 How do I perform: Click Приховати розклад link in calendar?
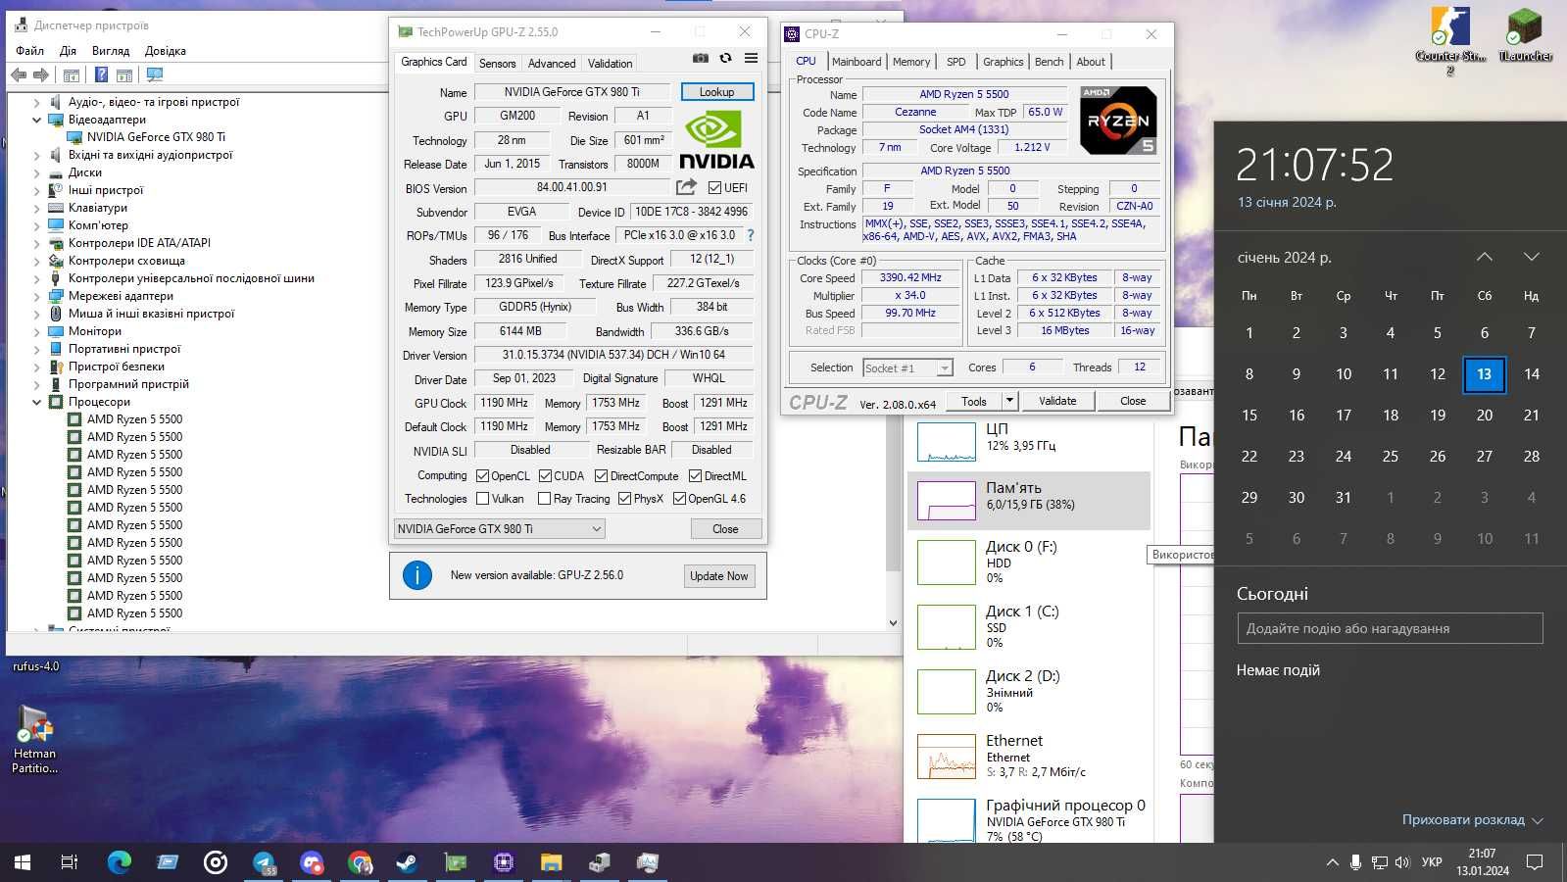pos(1472,820)
